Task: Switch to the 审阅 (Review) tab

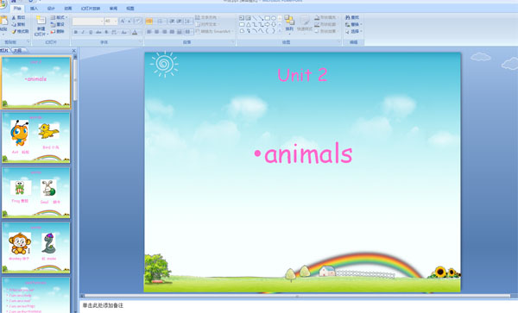Action: (113, 9)
